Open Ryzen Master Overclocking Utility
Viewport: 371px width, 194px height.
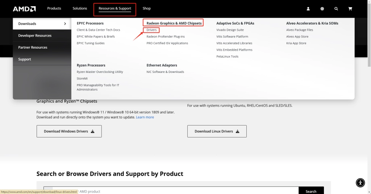100,72
